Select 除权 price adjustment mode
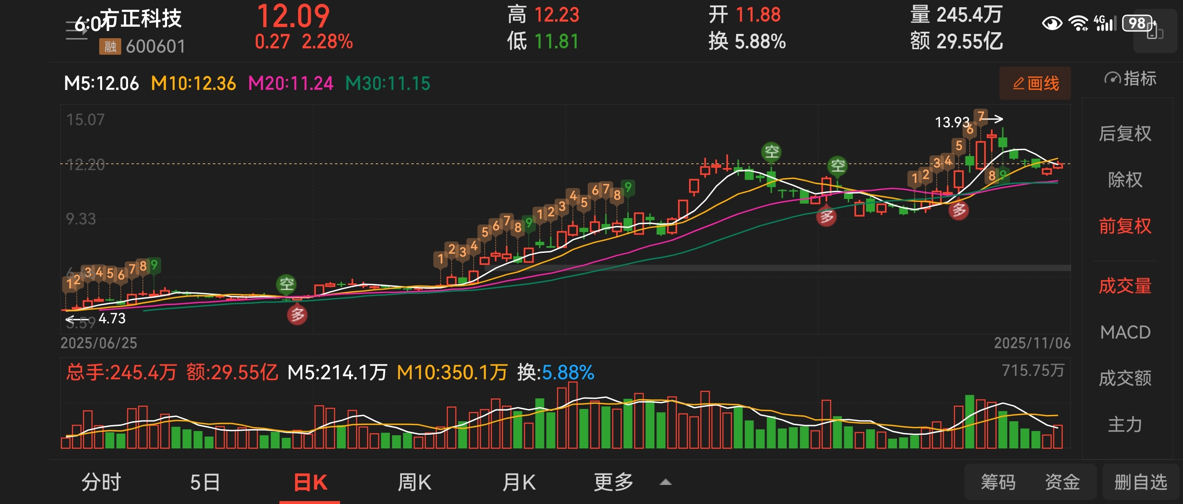1183x504 pixels. coord(1124,179)
